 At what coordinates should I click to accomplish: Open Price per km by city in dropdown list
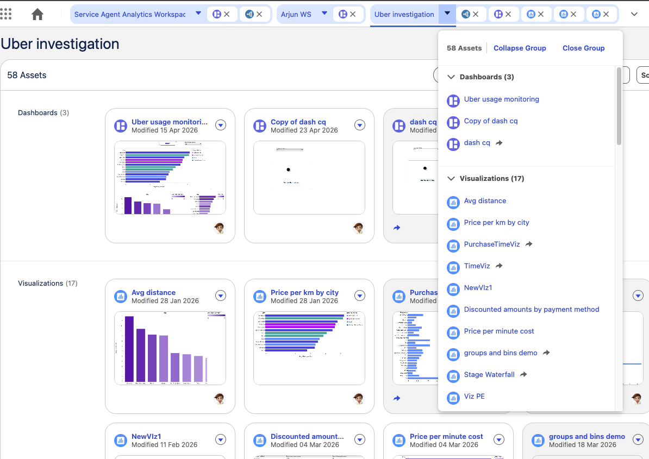(496, 223)
